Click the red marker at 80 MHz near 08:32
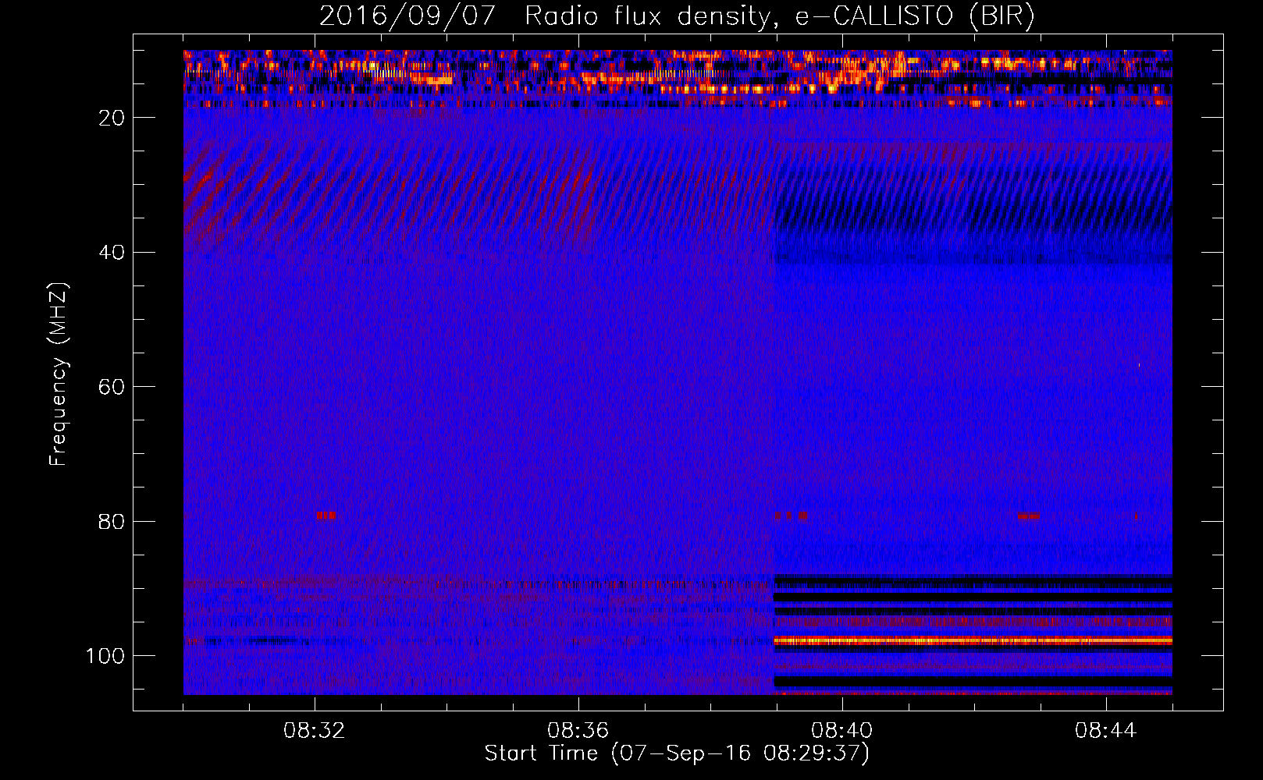Viewport: 1263px width, 780px height. [x=326, y=516]
